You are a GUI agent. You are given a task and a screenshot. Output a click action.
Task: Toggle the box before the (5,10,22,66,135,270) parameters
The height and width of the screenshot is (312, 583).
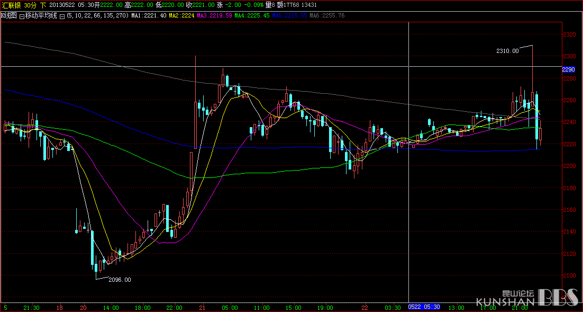62,16
